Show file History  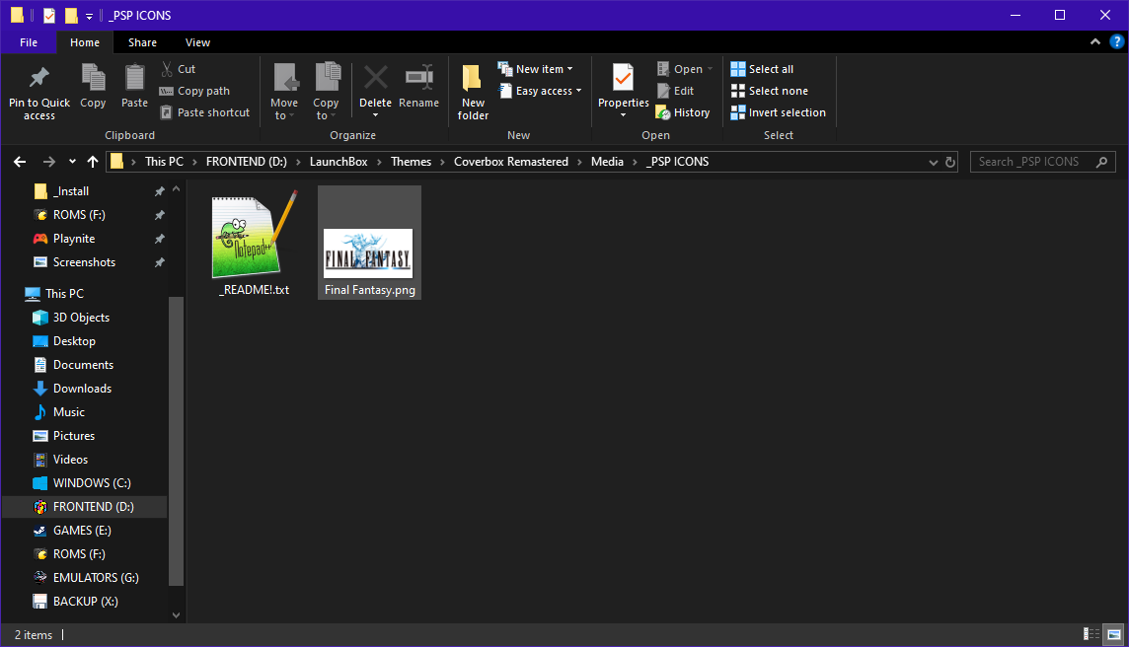[683, 112]
